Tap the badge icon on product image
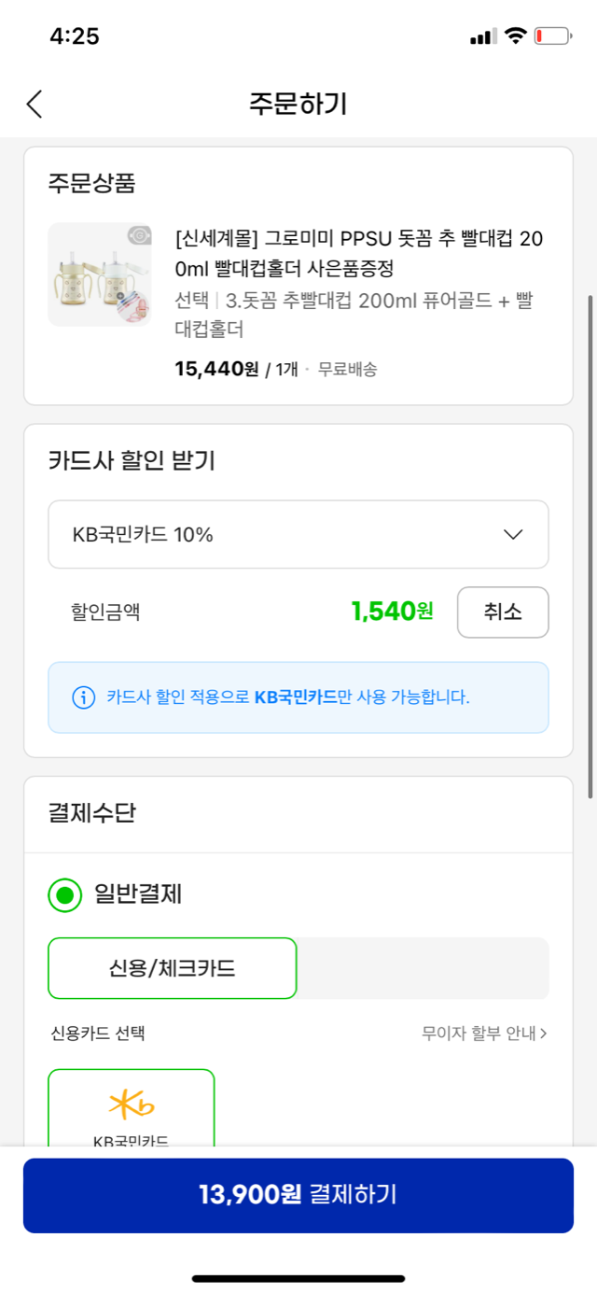 point(137,236)
